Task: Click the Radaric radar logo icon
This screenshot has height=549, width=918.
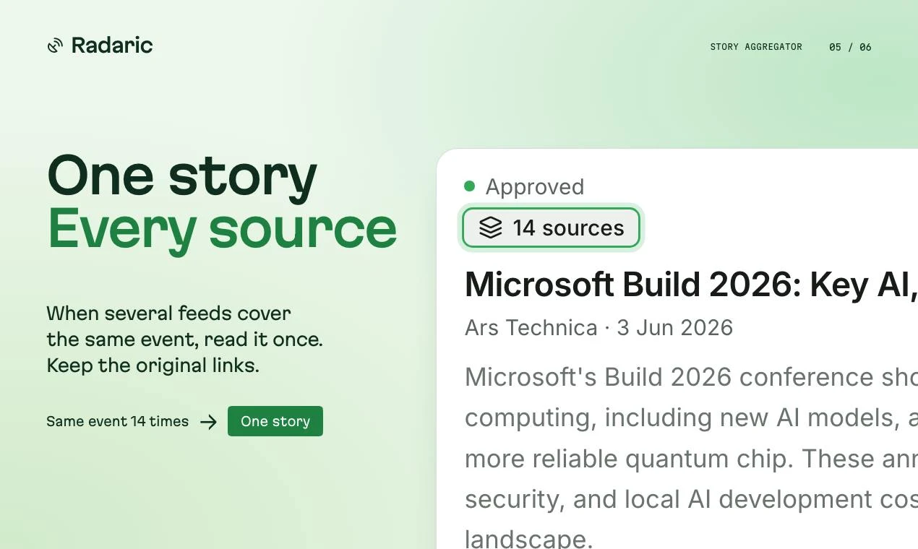Action: click(x=55, y=46)
